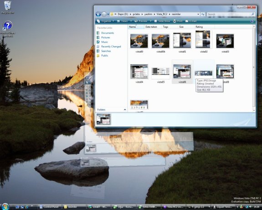Open the How to Share Feedback shortcut
Image resolution: width=262 pixels, height=210 pixels.
(8, 29)
